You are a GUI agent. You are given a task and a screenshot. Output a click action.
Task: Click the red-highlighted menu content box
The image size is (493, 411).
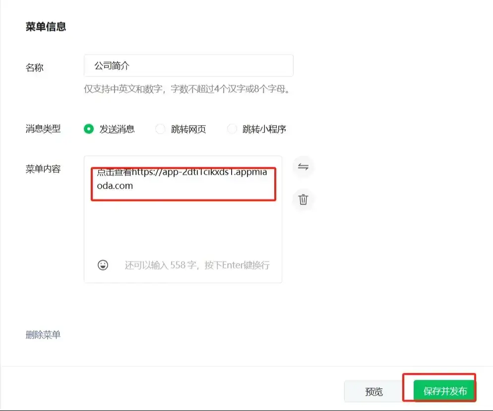184,184
